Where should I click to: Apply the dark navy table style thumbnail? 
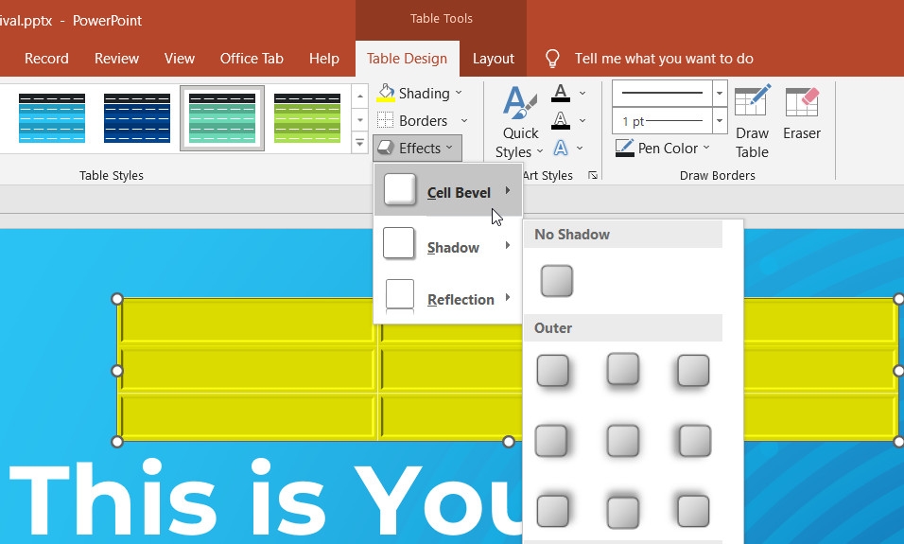coord(136,117)
